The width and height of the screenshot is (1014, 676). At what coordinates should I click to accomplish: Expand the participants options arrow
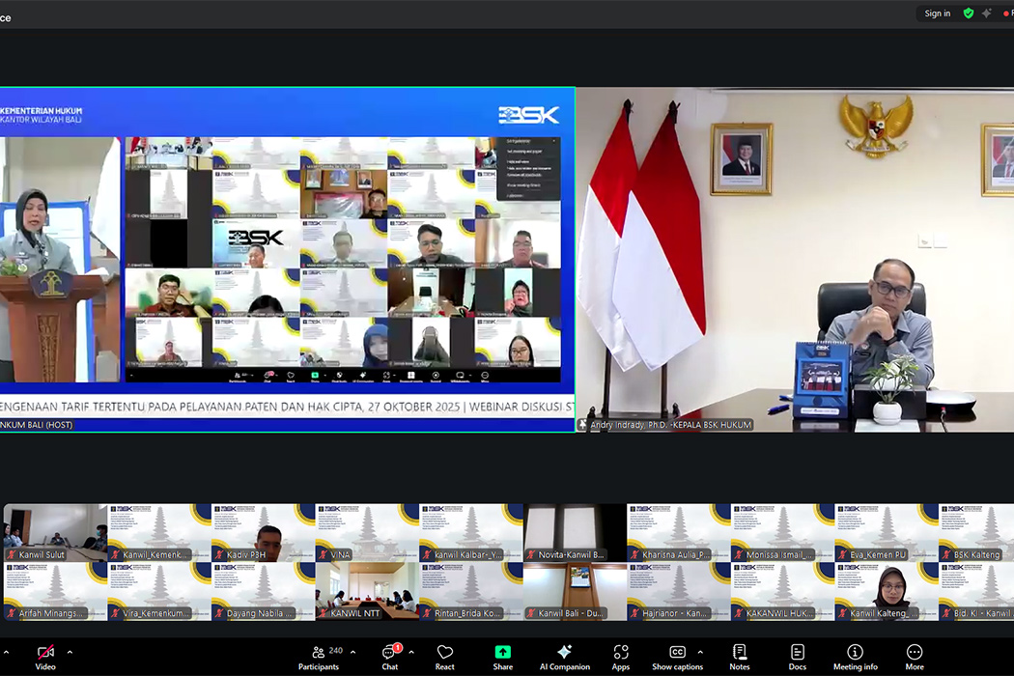tap(352, 652)
